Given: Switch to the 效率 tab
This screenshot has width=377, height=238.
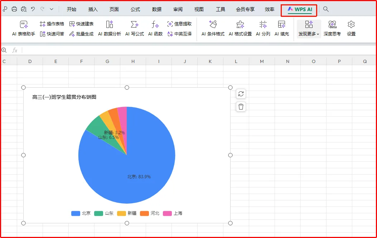Looking at the screenshot, I should click(270, 9).
